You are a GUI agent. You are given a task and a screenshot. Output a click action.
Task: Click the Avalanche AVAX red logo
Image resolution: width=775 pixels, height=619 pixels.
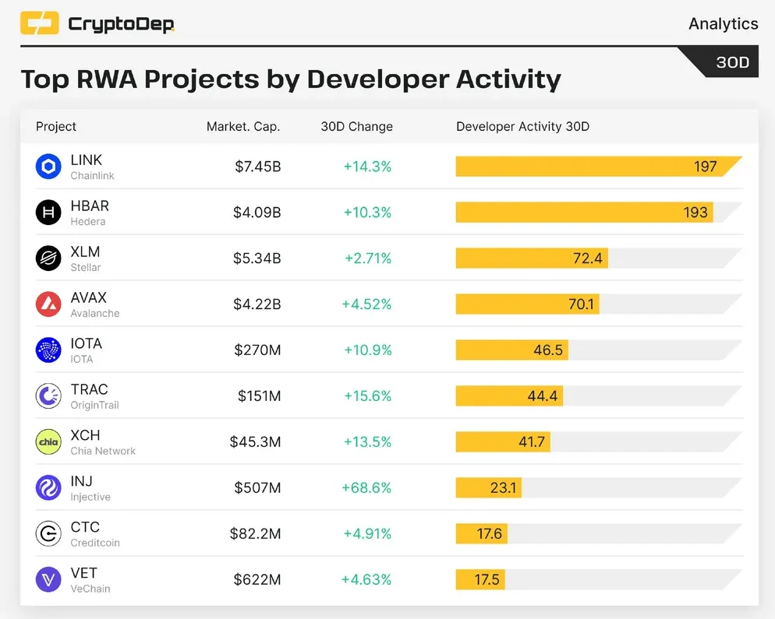48,304
